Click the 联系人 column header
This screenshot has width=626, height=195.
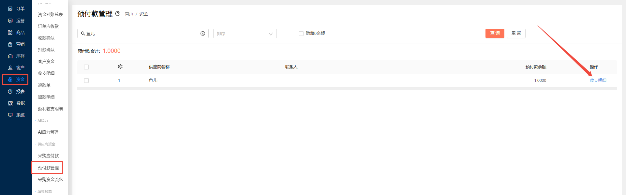(291, 67)
